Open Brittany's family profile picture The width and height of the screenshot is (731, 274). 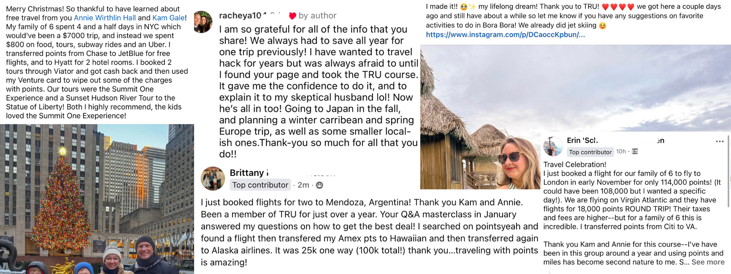(213, 179)
